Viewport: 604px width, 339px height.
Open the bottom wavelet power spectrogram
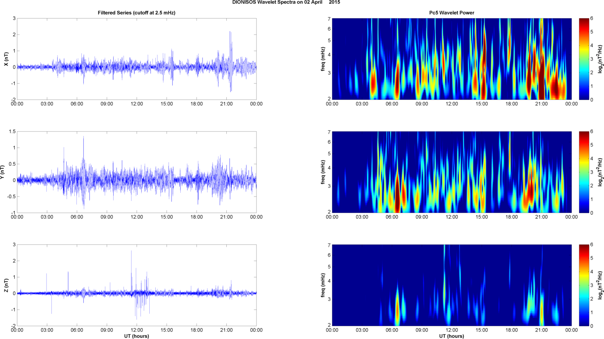pos(452,285)
